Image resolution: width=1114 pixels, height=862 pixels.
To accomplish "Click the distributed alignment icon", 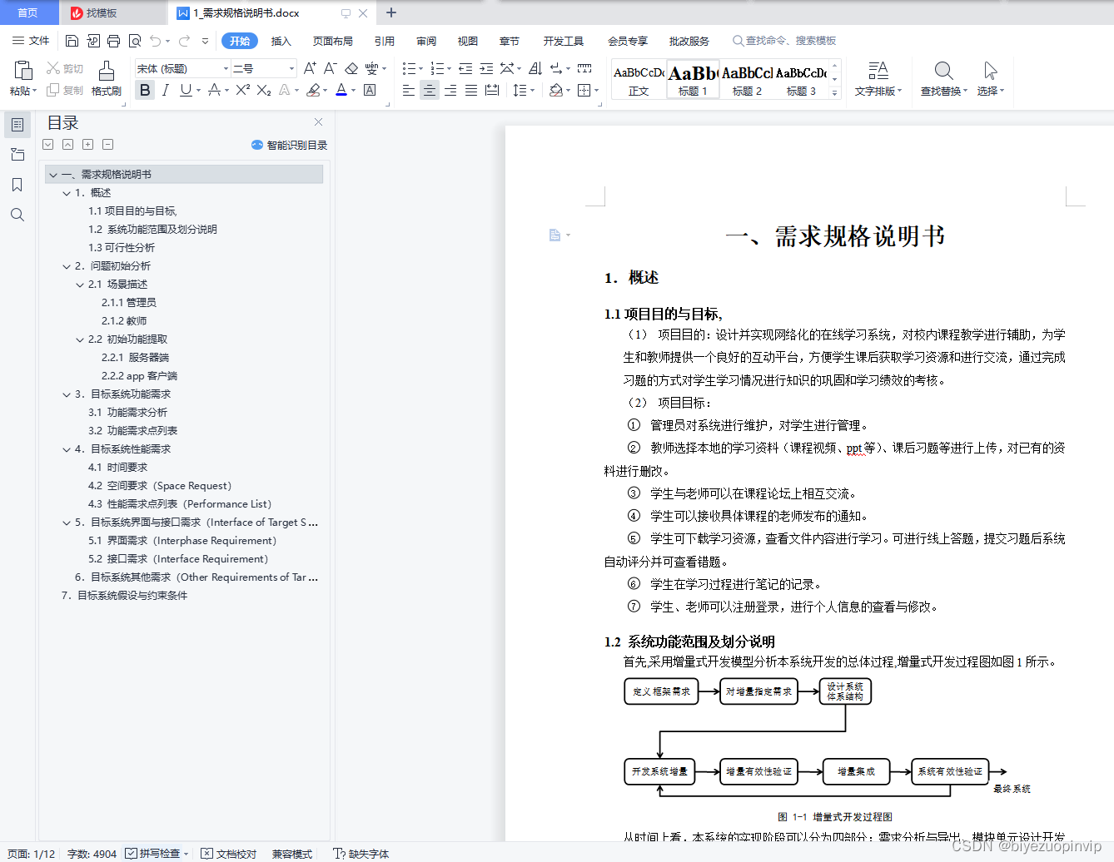I will click(492, 90).
